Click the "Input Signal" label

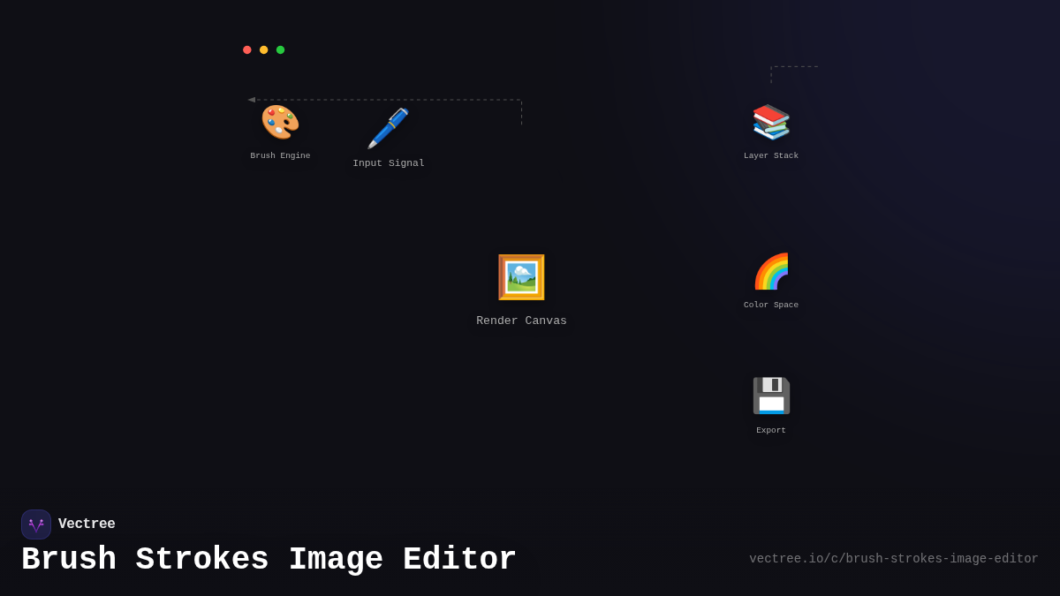pyautogui.click(x=389, y=162)
